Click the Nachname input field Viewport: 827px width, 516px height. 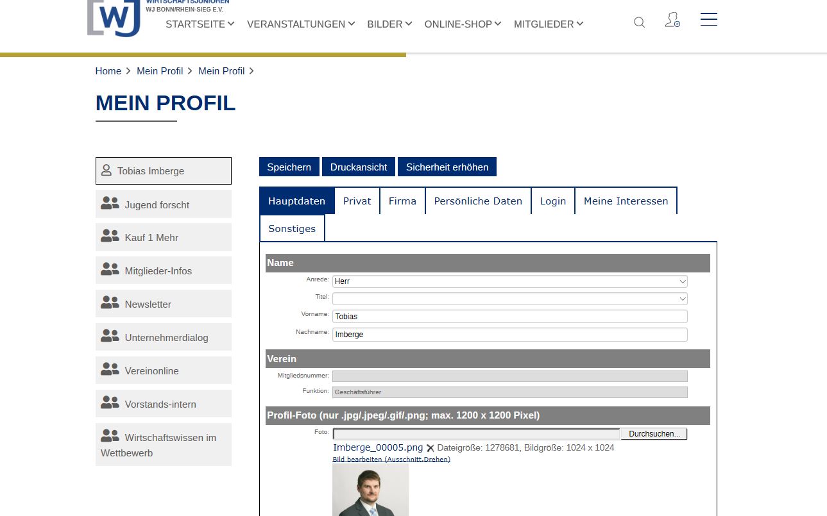coord(509,335)
